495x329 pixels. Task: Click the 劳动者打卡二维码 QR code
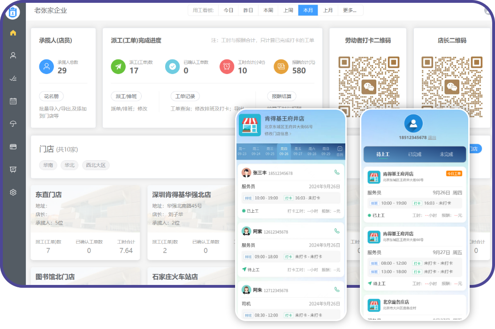point(369,86)
